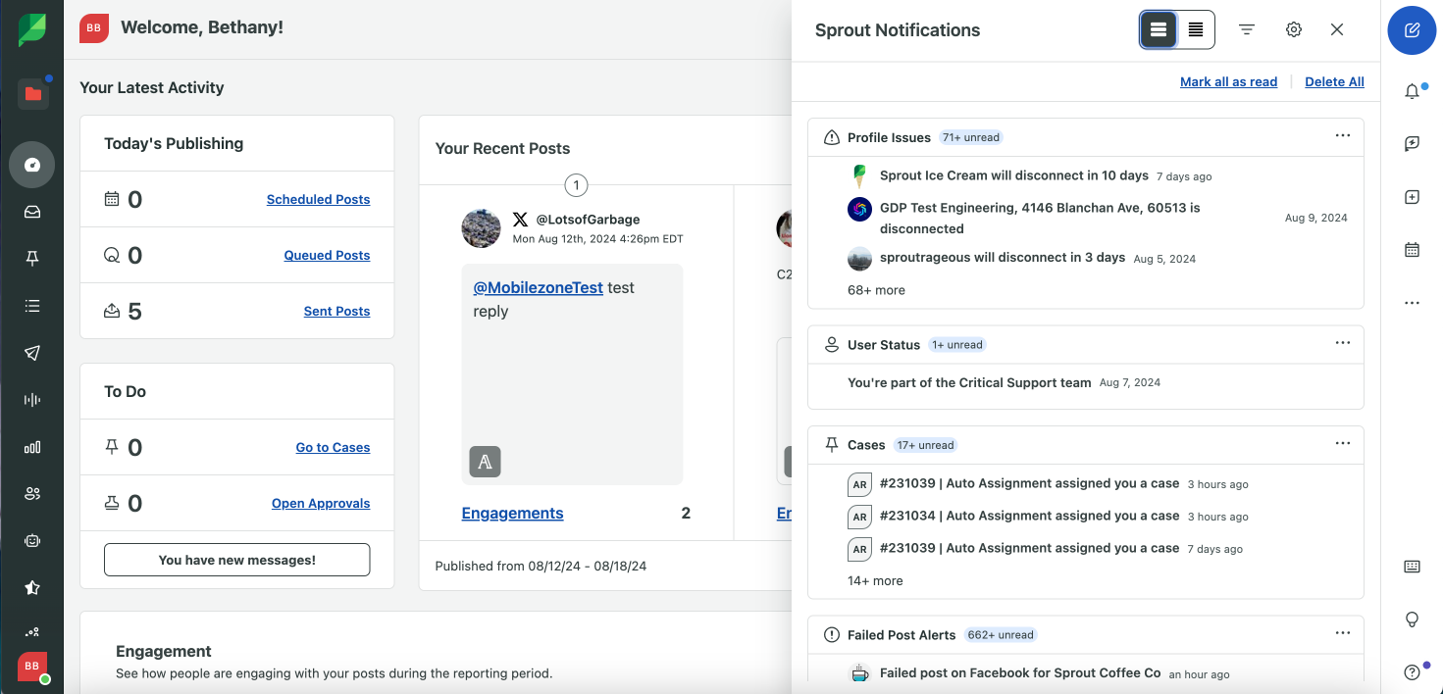Open the BB profile avatar menu
The height and width of the screenshot is (694, 1443).
(32, 667)
